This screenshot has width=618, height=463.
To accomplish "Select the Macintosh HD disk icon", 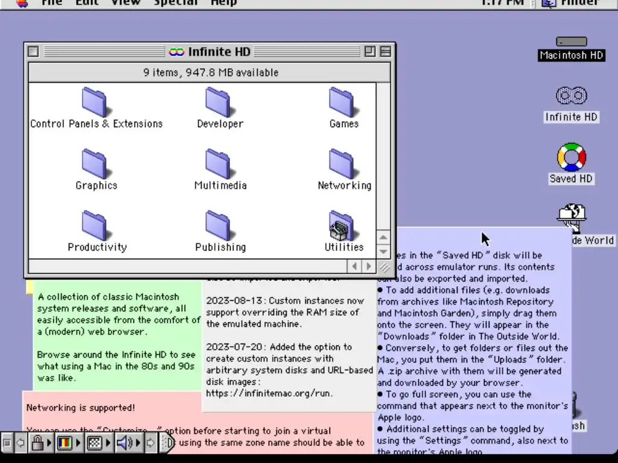I will 572,42.
